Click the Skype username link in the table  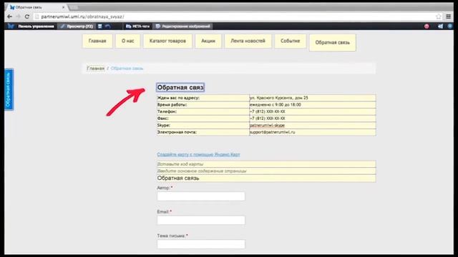(x=267, y=126)
